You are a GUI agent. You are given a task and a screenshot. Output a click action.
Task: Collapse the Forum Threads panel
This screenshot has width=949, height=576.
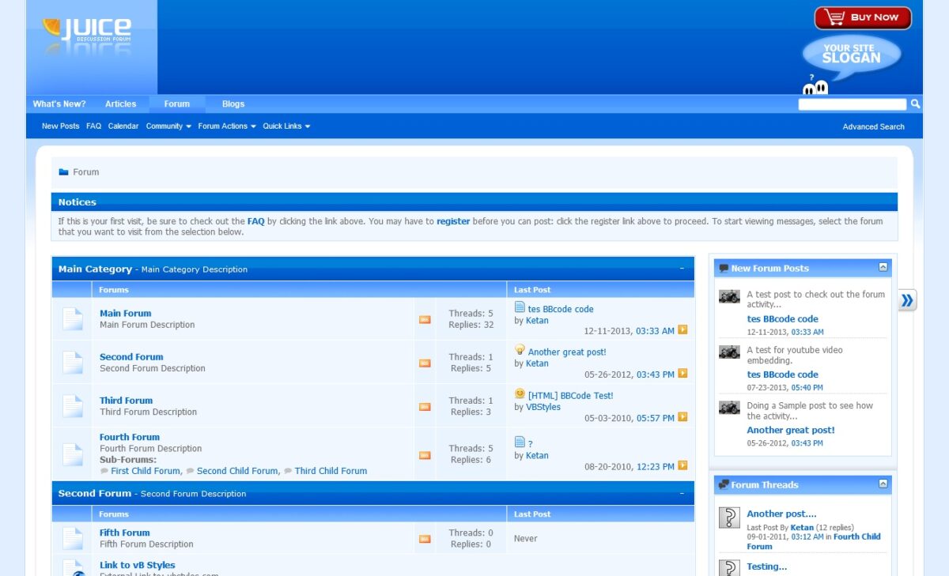[882, 484]
